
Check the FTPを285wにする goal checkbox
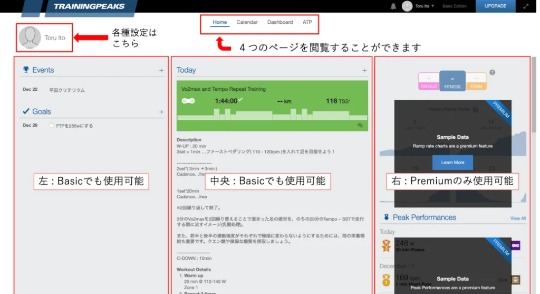(51, 126)
